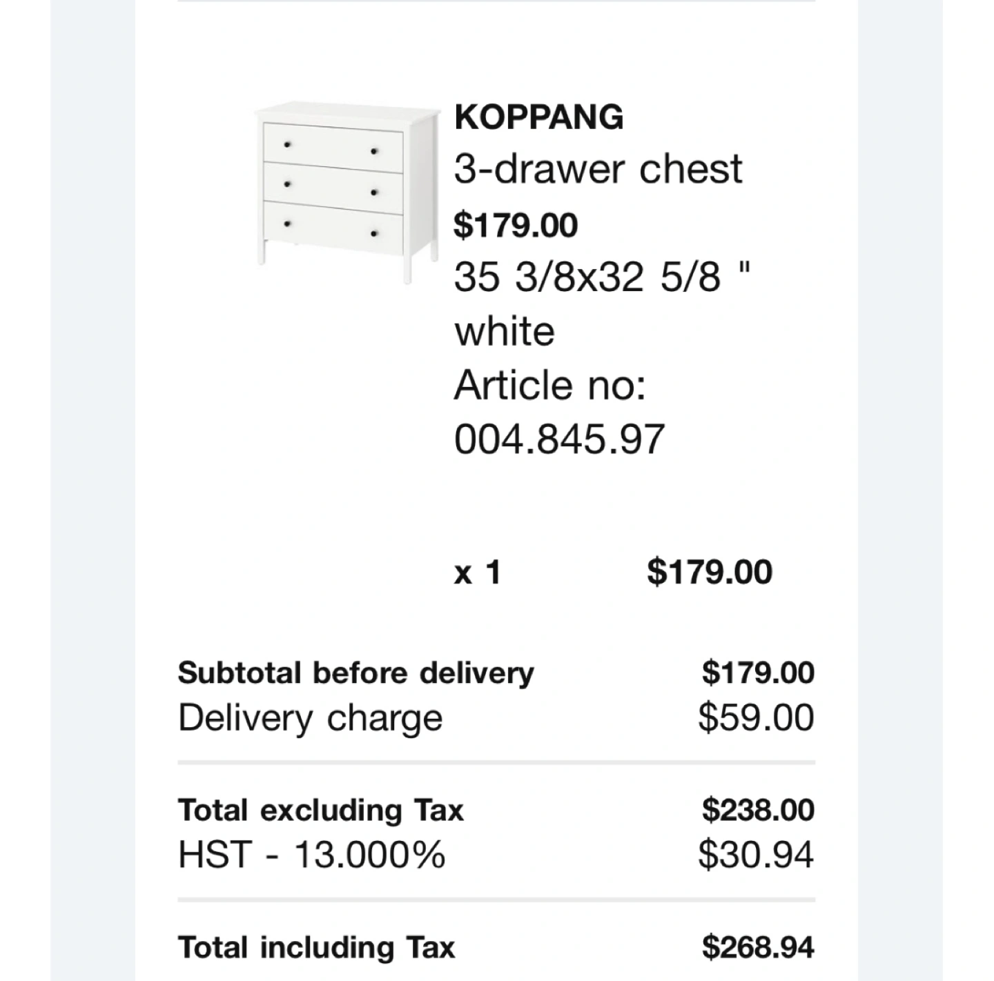The height and width of the screenshot is (981, 994).
Task: Click the 35 3/8x32 5/8 dimensions text
Action: click(601, 277)
